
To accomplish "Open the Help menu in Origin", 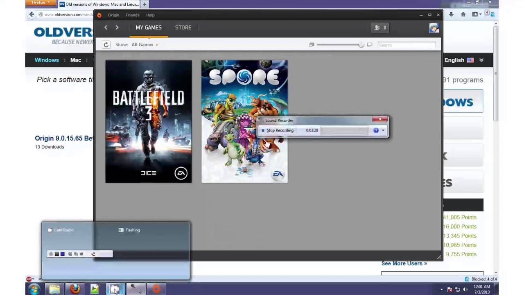I will pyautogui.click(x=150, y=15).
